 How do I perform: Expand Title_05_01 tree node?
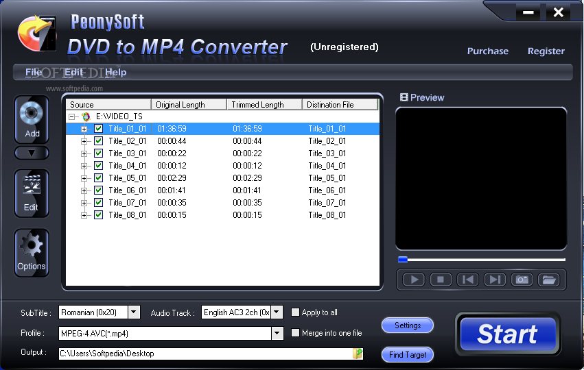pyautogui.click(x=84, y=179)
